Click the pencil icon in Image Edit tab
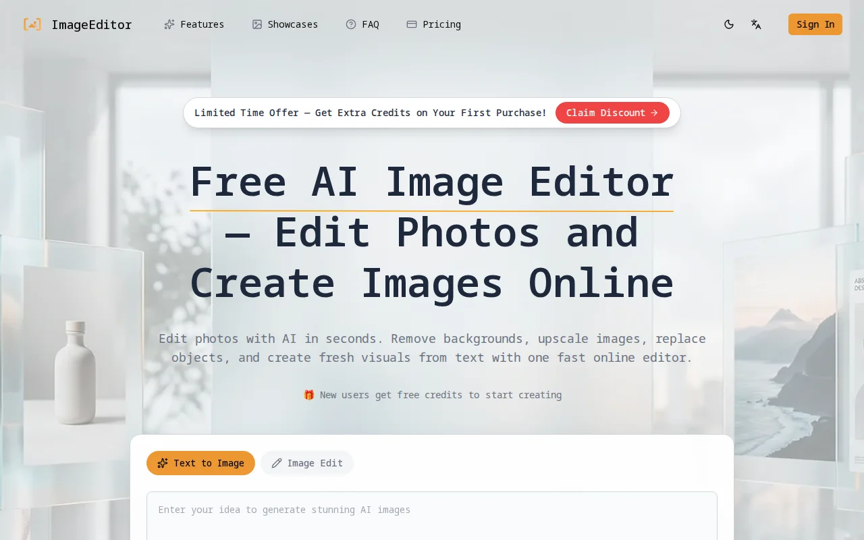 (277, 463)
